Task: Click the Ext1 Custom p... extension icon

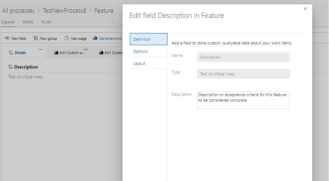Action: [x=56, y=52]
